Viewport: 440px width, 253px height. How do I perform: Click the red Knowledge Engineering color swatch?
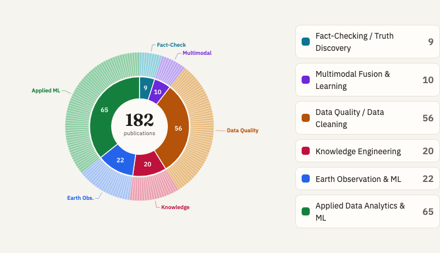point(306,151)
